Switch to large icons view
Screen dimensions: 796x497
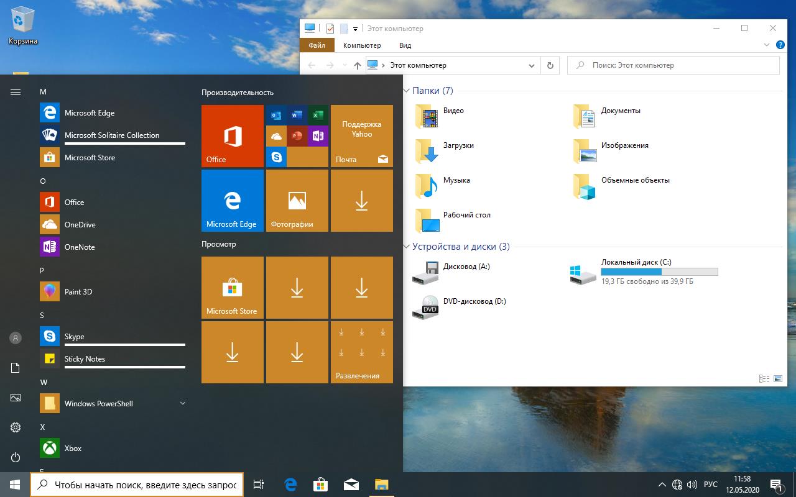point(778,378)
